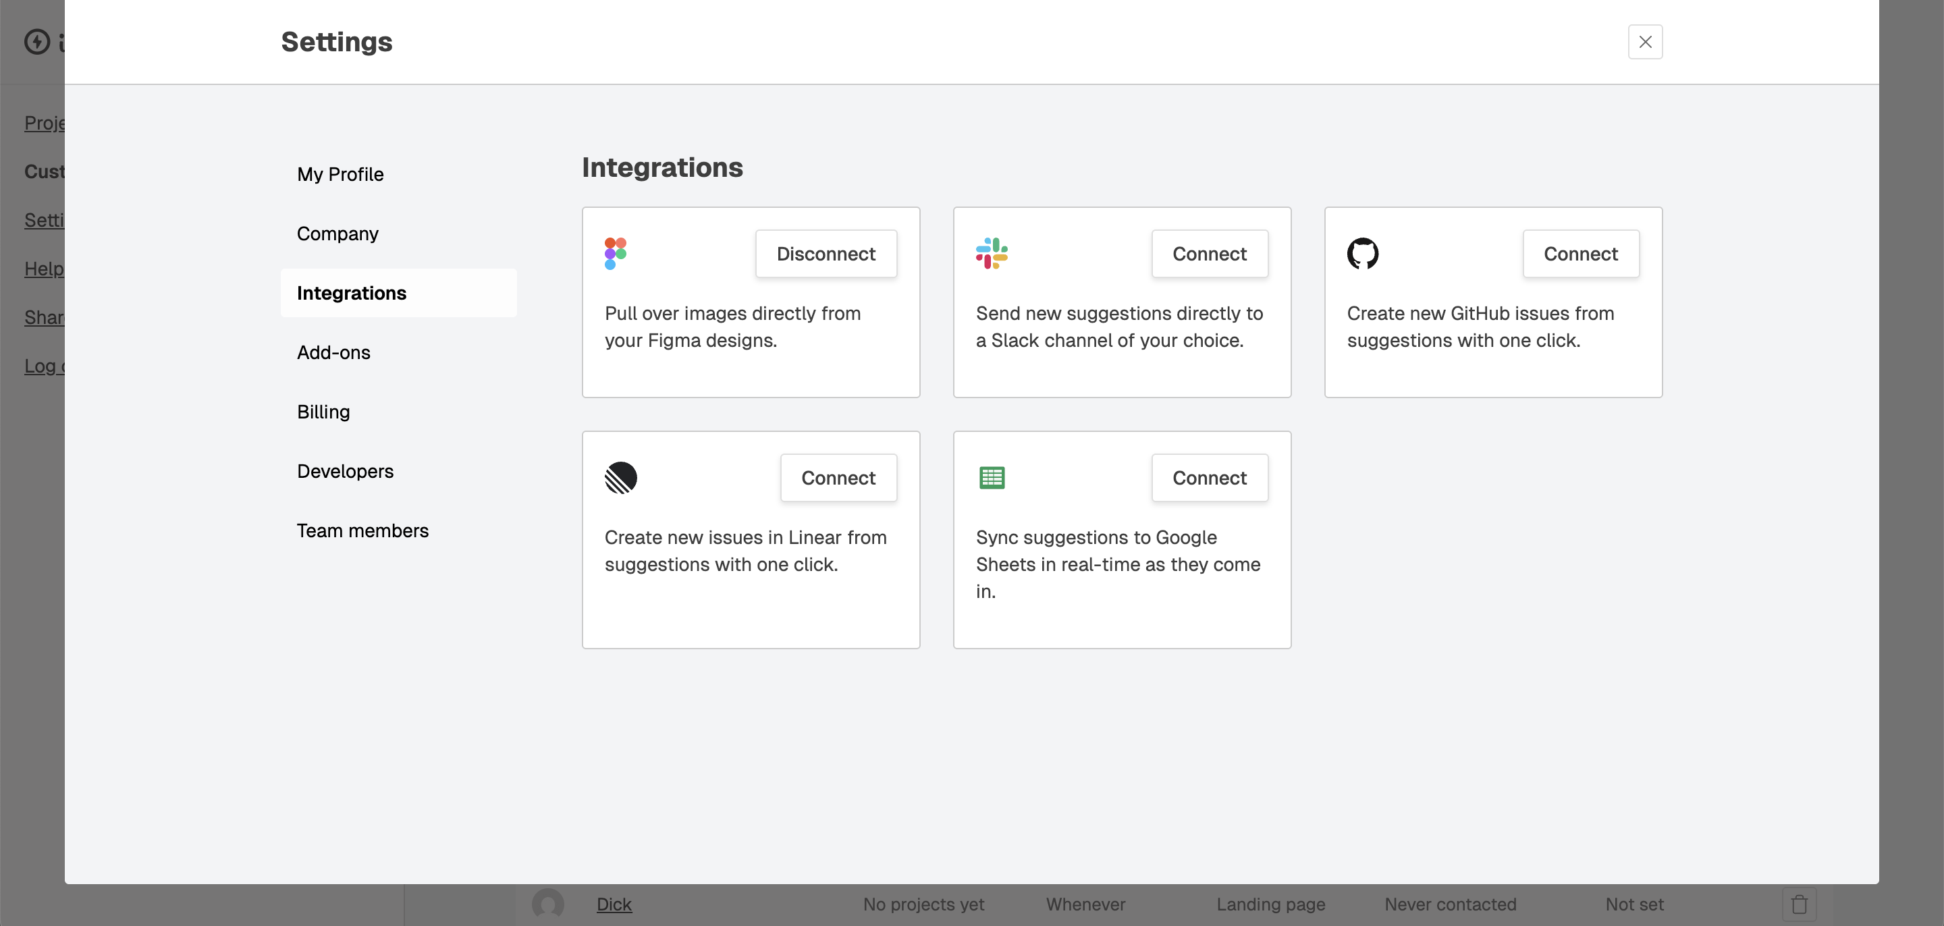The width and height of the screenshot is (1944, 926).
Task: Open the Billing settings tab
Action: (x=323, y=412)
